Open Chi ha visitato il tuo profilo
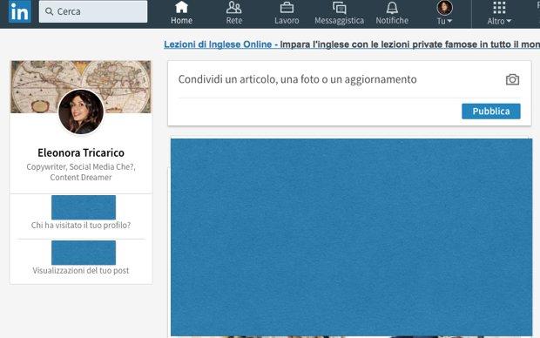 (x=81, y=225)
